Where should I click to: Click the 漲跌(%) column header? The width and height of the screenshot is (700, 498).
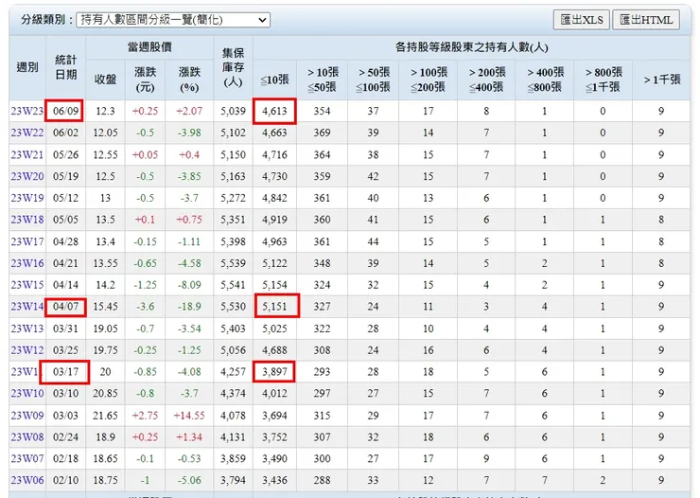click(x=189, y=80)
